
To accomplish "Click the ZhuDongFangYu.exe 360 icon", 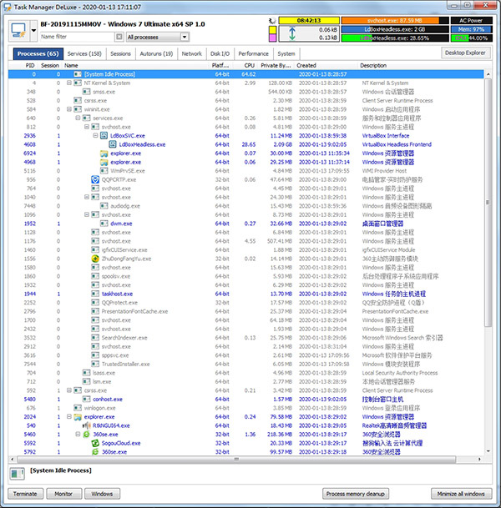I will click(x=95, y=259).
